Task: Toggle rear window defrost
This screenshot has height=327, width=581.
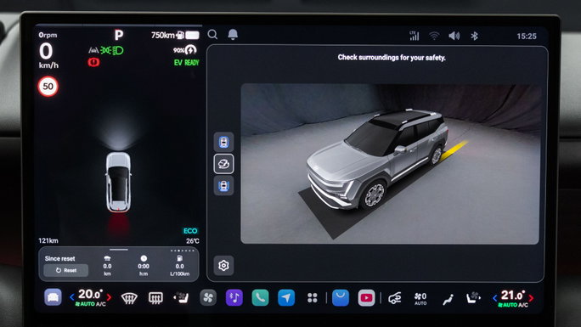Action: point(155,298)
